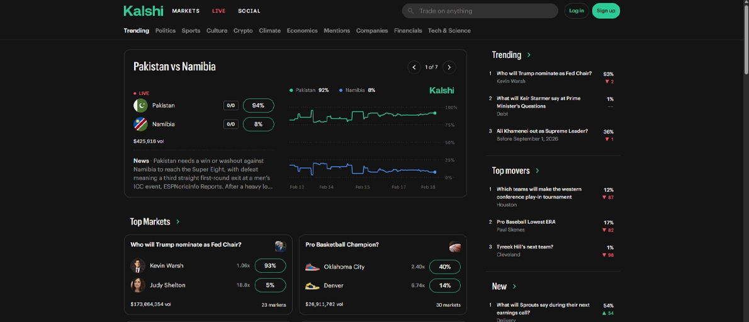Image resolution: width=749 pixels, height=322 pixels.
Task: Open Who will Trump nominate card title
Action: pyautogui.click(x=186, y=245)
